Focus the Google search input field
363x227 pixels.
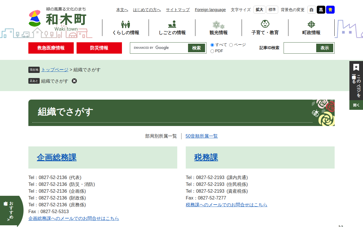click(x=159, y=48)
